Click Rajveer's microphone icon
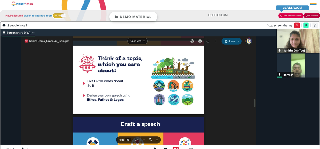Image resolution: width=320 pixels, height=149 pixels. (x=280, y=75)
